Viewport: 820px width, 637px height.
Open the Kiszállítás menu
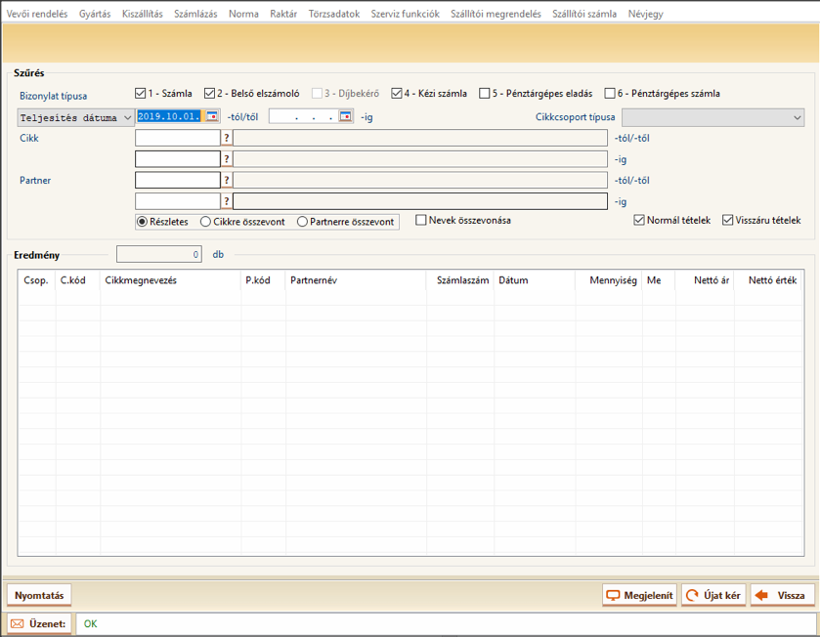(143, 14)
